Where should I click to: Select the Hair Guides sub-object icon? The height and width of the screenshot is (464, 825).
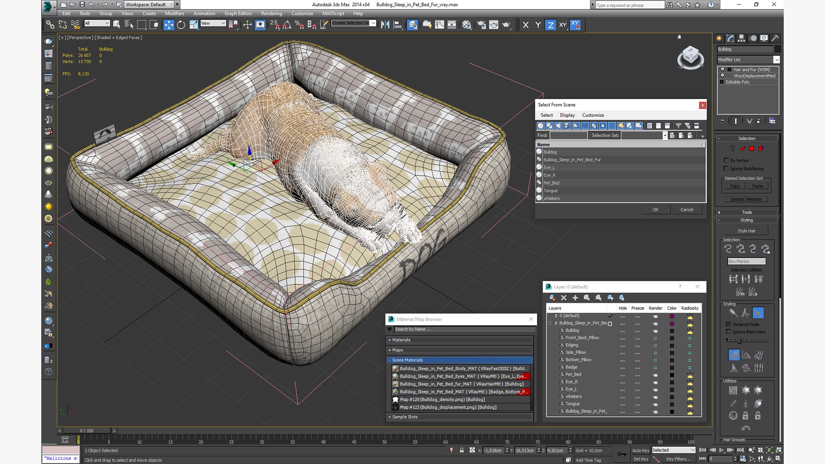(x=732, y=149)
